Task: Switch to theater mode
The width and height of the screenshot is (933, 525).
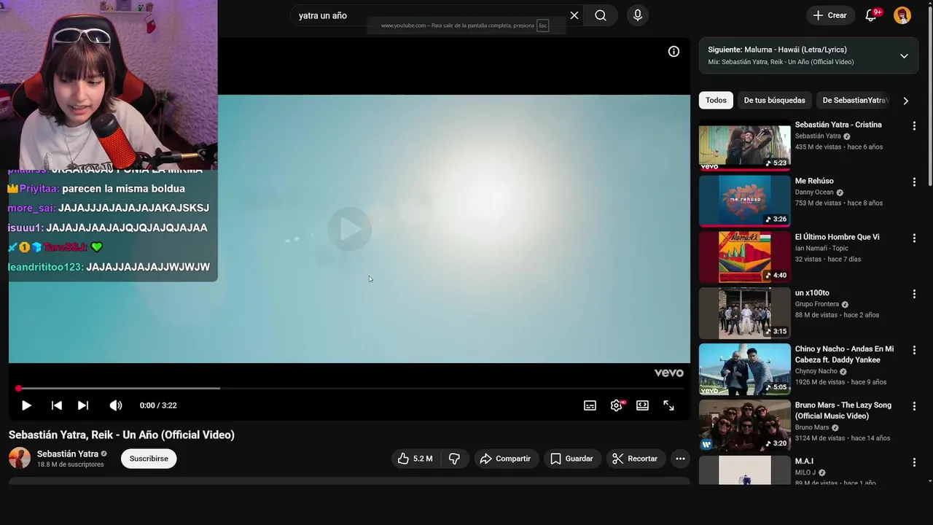Action: pos(642,405)
